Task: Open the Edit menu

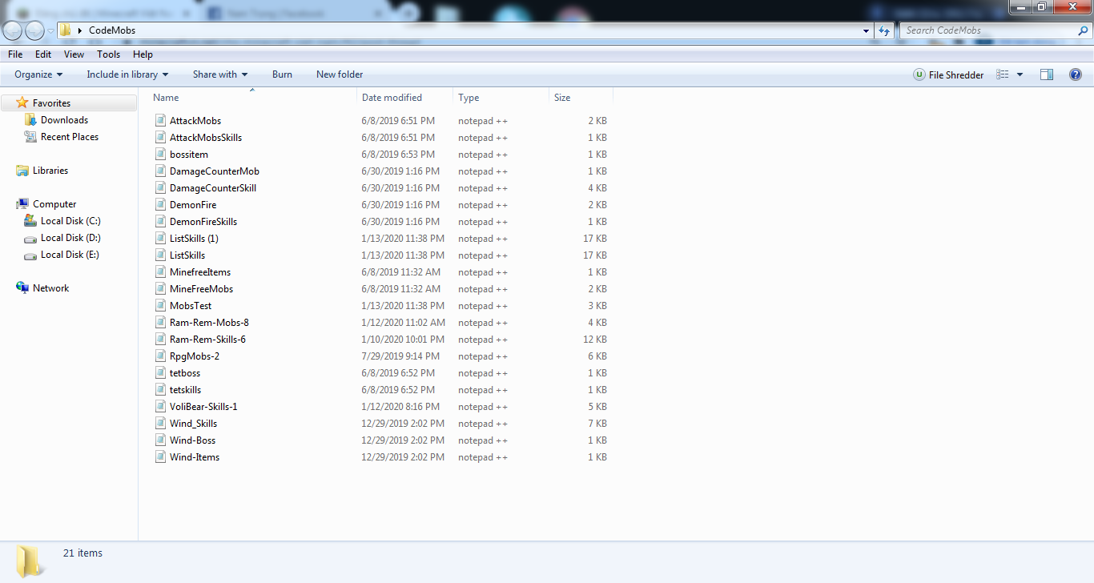Action: 43,54
